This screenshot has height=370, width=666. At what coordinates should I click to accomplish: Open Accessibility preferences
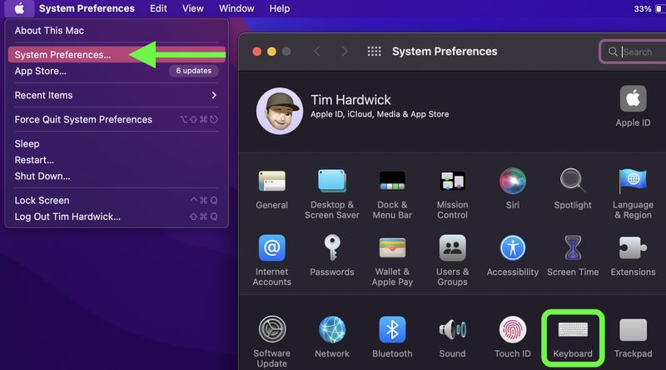pos(512,248)
